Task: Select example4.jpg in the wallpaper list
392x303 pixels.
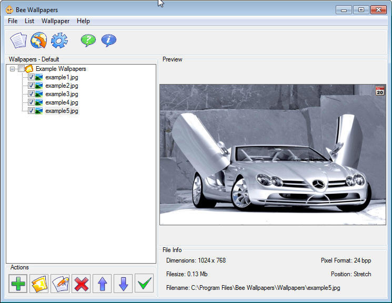Action: point(62,102)
